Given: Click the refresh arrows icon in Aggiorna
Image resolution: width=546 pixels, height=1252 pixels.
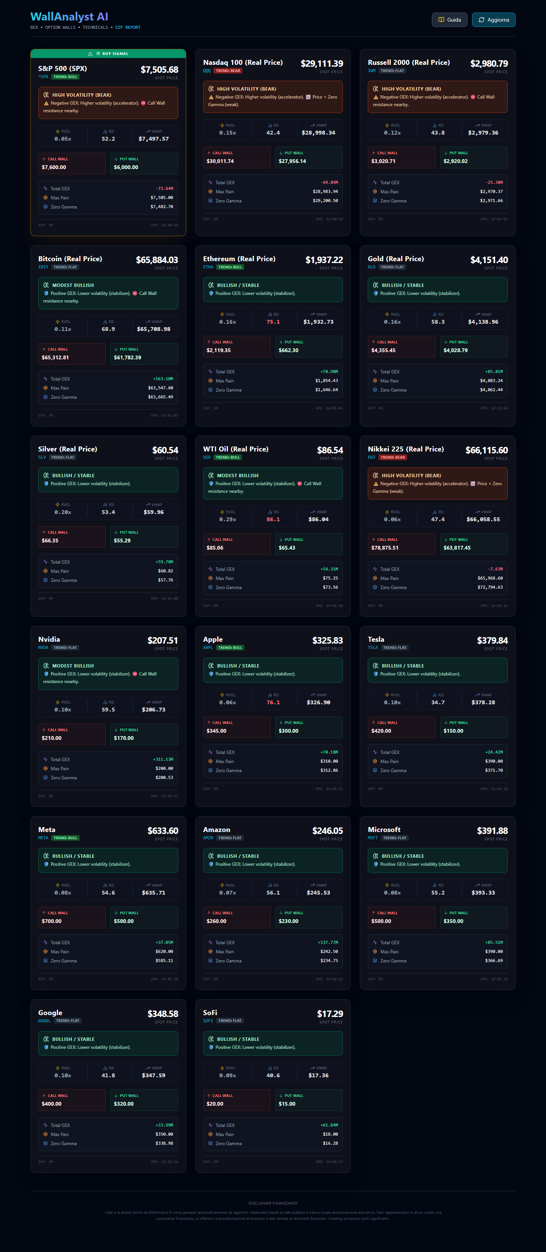Looking at the screenshot, I should pyautogui.click(x=481, y=20).
